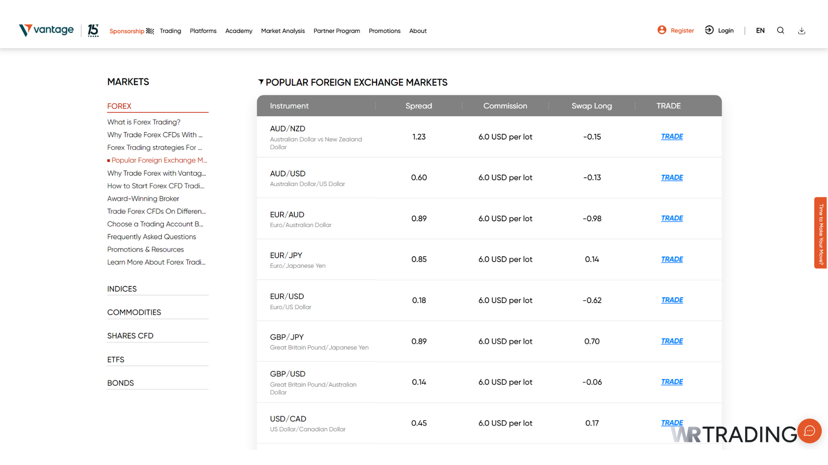This screenshot has height=465, width=828.
Task: Open site search with magnifier icon
Action: (781, 31)
